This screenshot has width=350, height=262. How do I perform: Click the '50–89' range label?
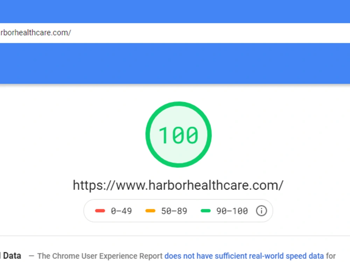tap(174, 211)
